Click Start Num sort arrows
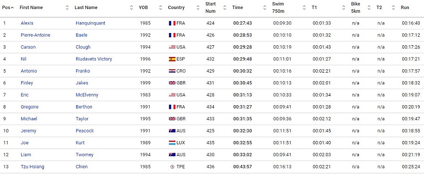The image size is (424, 174). click(225, 8)
